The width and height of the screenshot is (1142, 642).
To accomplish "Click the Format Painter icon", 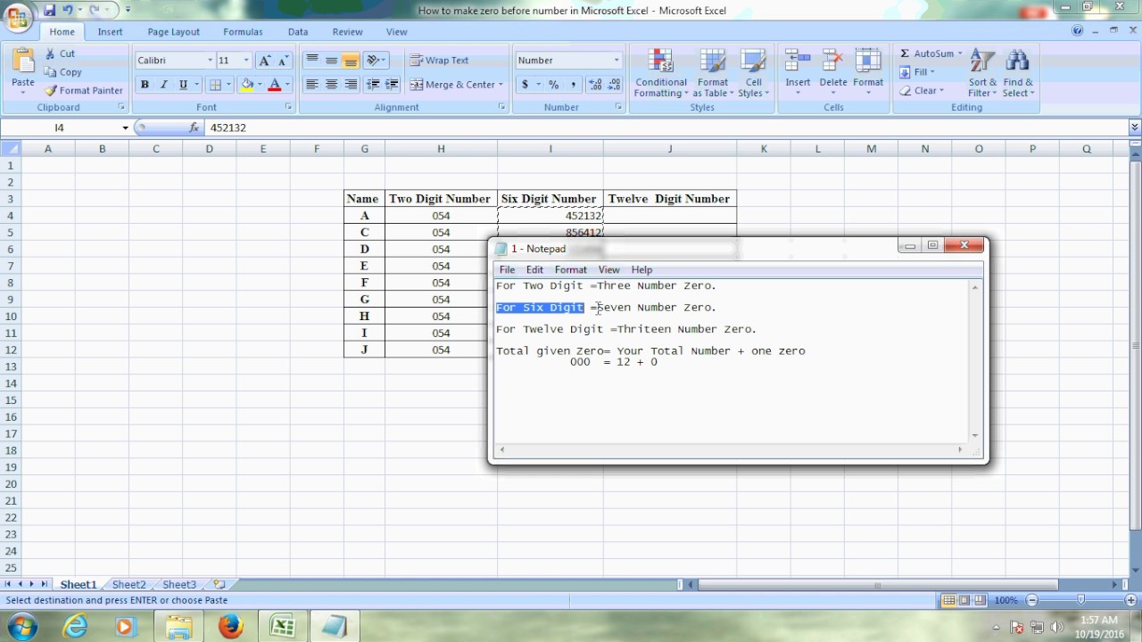I will click(52, 90).
